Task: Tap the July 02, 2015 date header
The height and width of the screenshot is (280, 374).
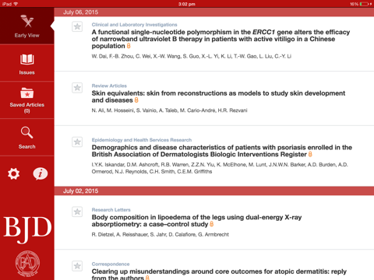Action: (80, 191)
